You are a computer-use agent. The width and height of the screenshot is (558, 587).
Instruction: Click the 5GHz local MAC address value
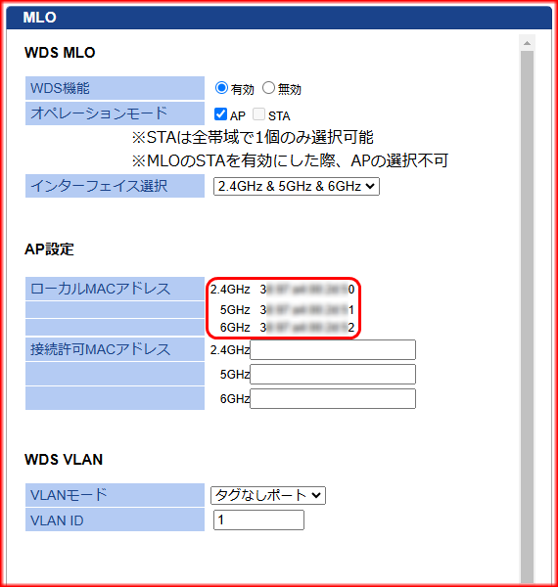point(307,309)
